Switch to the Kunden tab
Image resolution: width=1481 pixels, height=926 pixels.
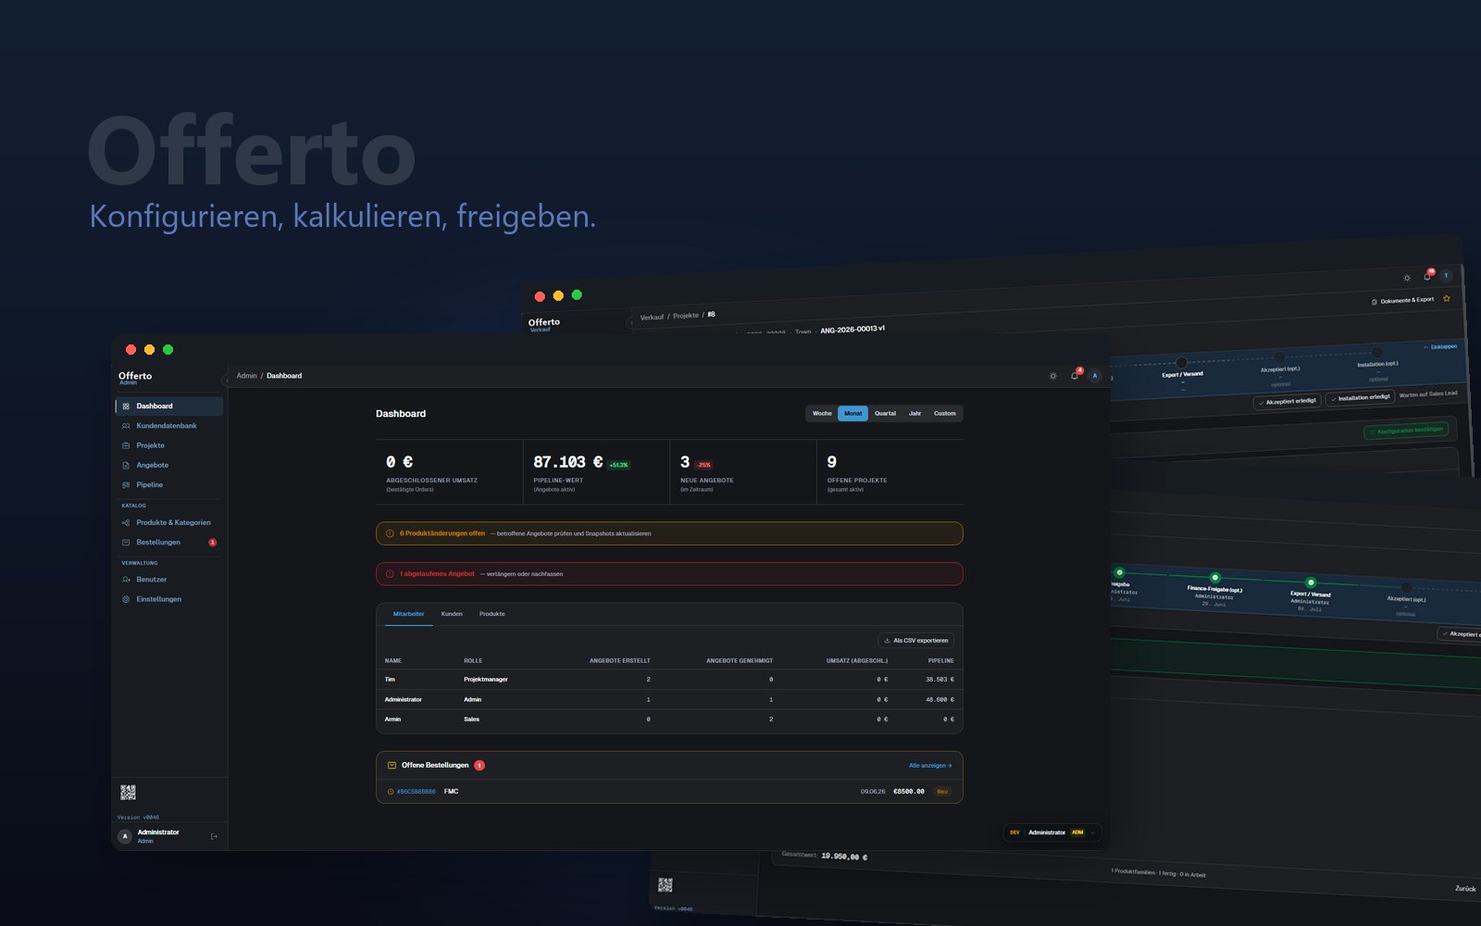point(452,614)
